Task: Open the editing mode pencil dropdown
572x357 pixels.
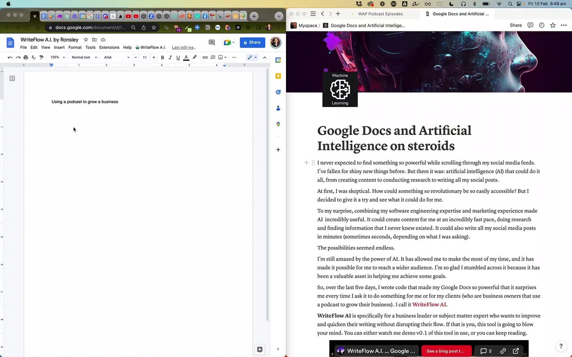Action: click(x=252, y=57)
